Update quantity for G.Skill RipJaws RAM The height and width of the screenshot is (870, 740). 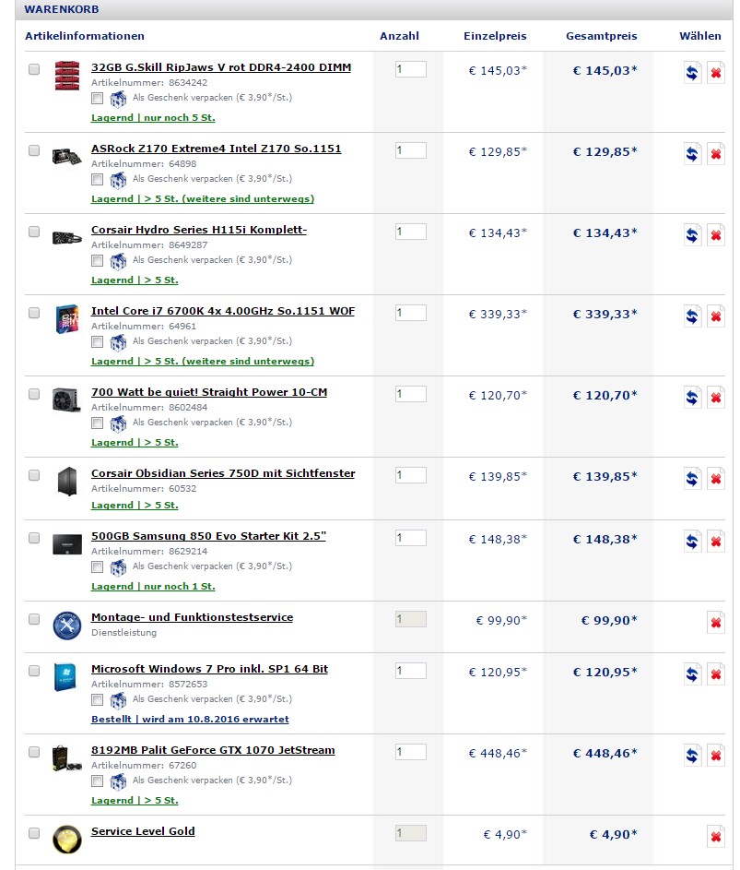pyautogui.click(x=692, y=72)
